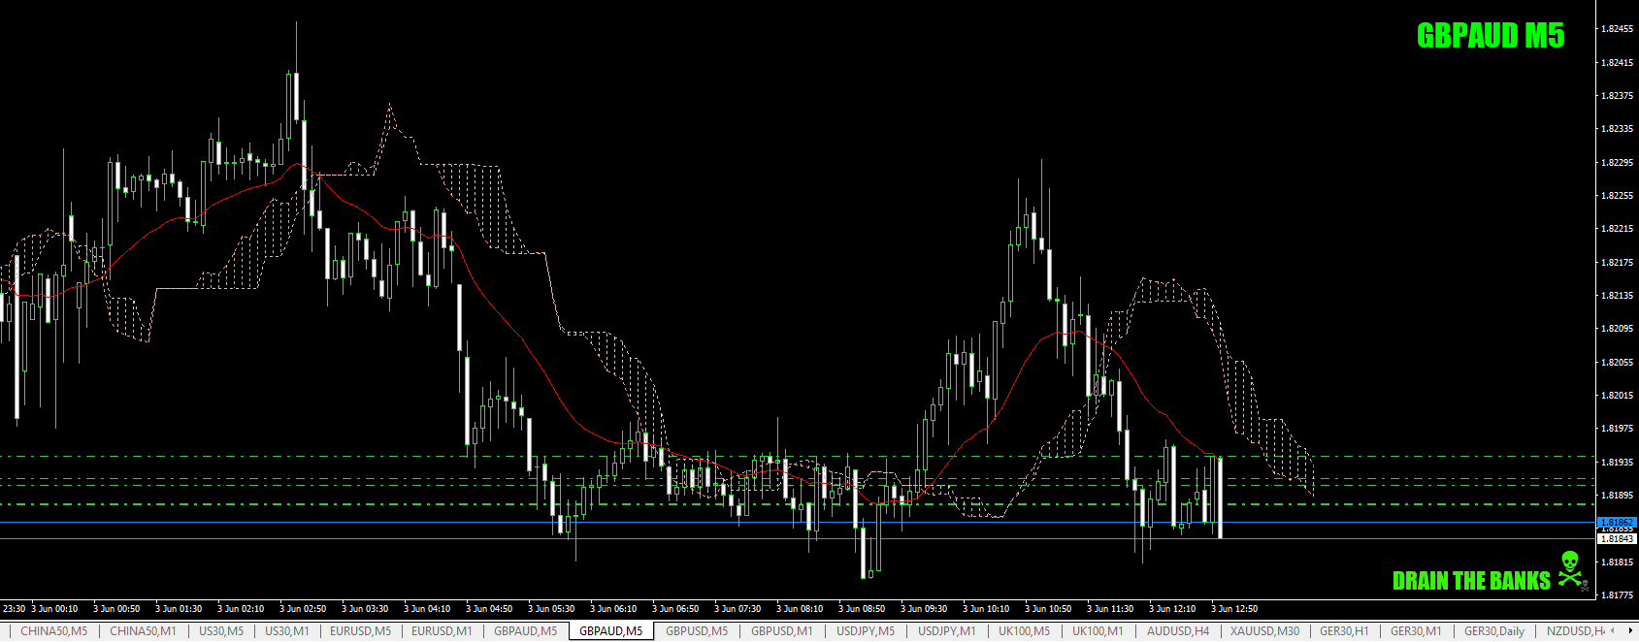Click the 1.82455 price axis value

[1617, 29]
